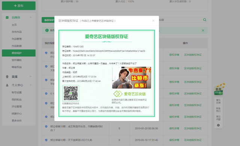This screenshot has height=146, width=240.
Task: Collapse the 个人中心 section arrow
Action: click(x=30, y=85)
